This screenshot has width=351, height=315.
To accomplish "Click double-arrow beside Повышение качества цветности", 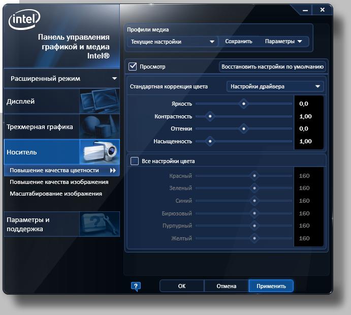I will [113, 171].
